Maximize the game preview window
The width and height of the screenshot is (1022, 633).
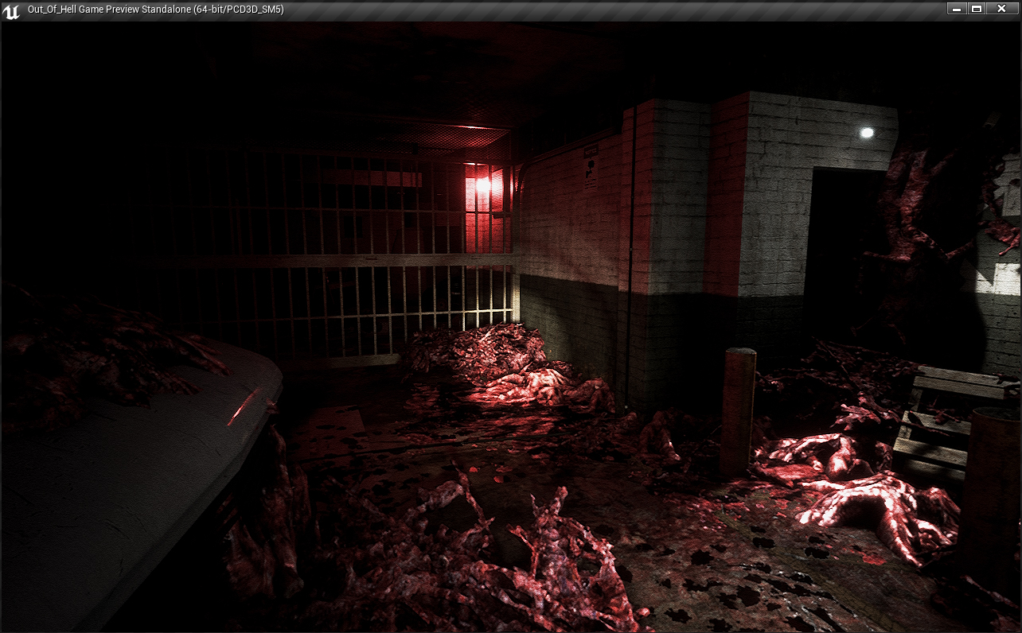coord(977,9)
